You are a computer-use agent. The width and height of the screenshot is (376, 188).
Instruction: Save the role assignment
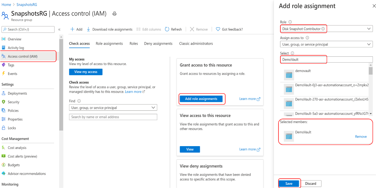(289, 183)
